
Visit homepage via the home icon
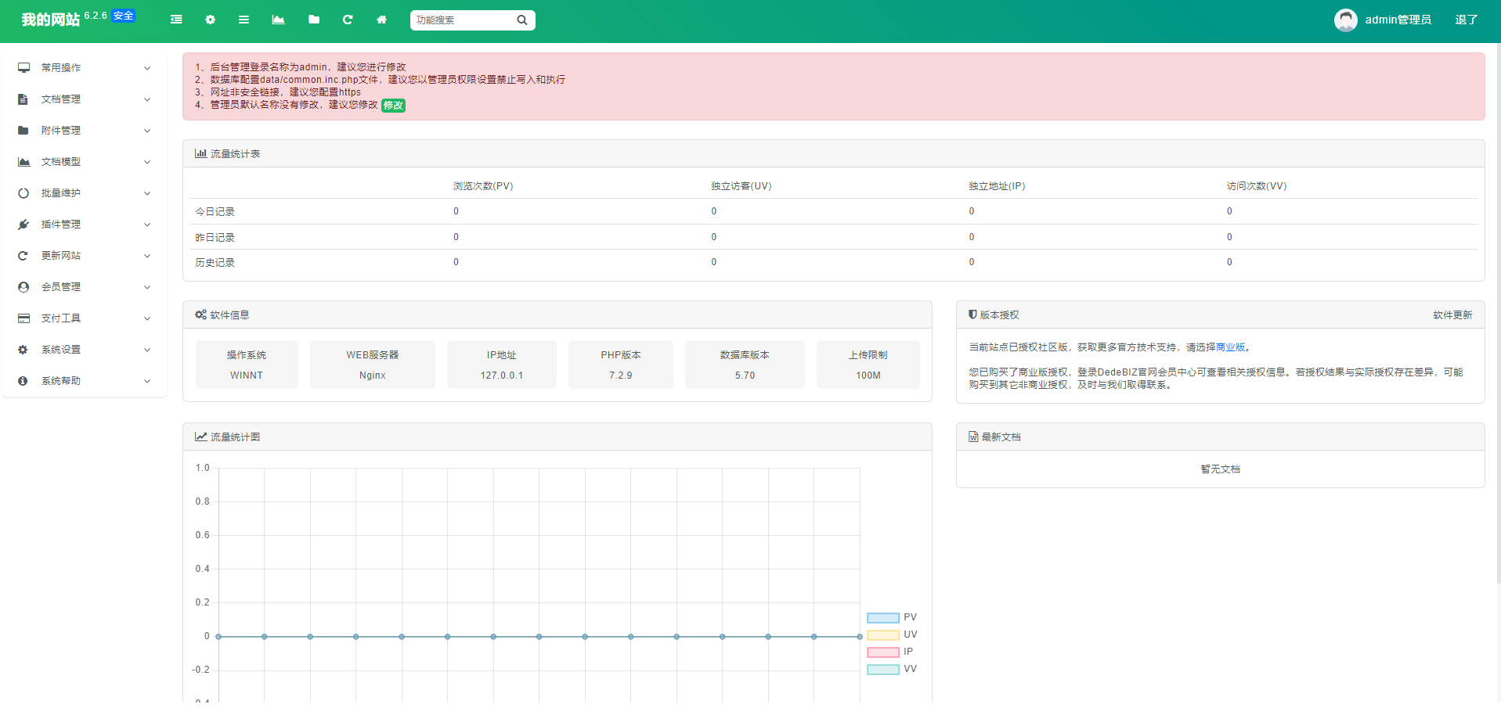click(x=381, y=20)
